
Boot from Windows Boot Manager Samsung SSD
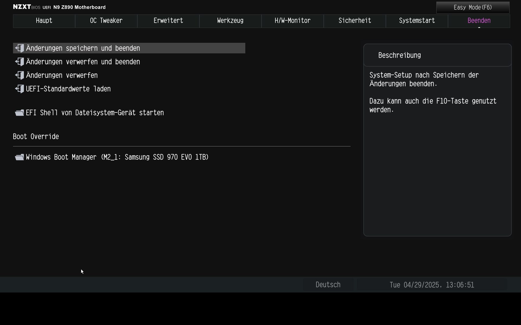(x=117, y=157)
